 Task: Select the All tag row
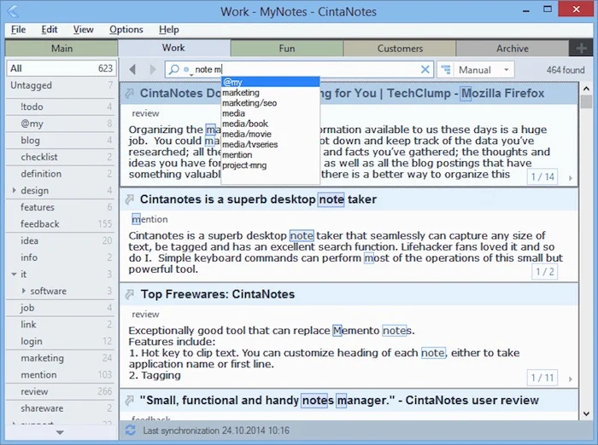tap(62, 68)
